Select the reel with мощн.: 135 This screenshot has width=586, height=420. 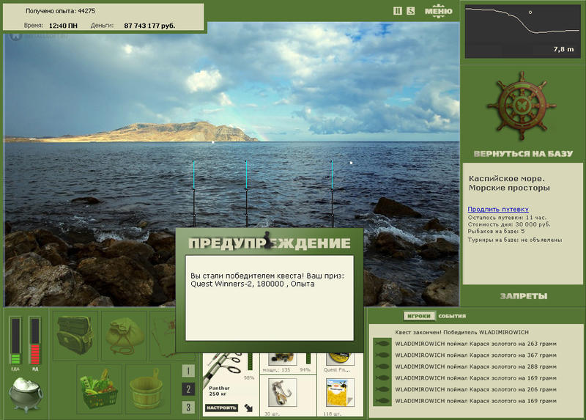(282, 361)
